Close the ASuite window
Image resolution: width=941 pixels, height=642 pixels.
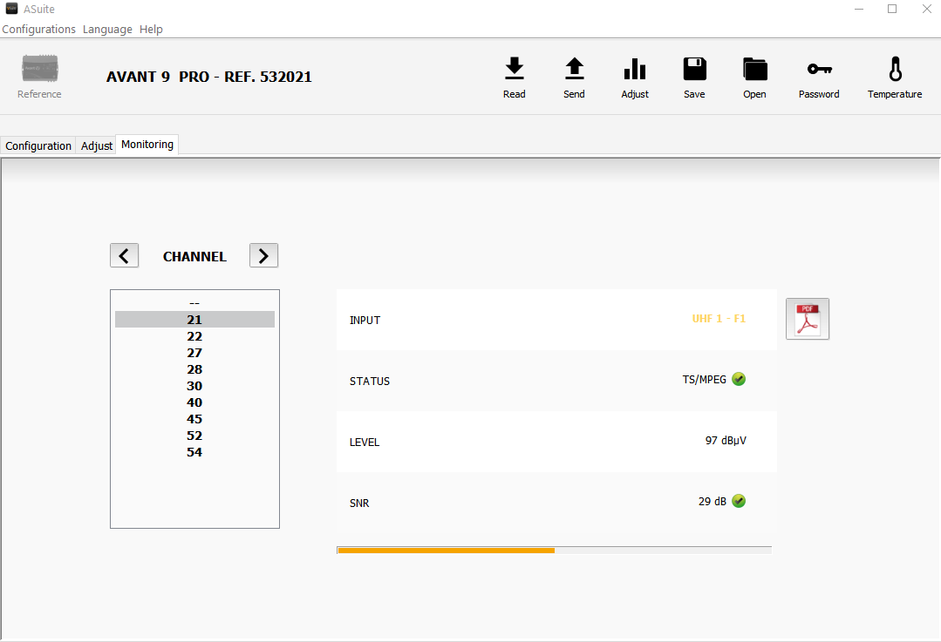926,9
